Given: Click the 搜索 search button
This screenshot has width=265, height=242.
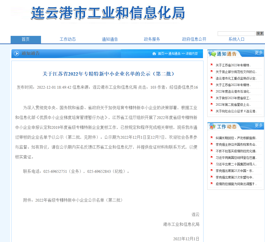Looking at the screenshot, I should [260, 33].
